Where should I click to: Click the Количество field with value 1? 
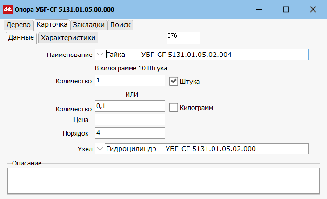[130, 81]
